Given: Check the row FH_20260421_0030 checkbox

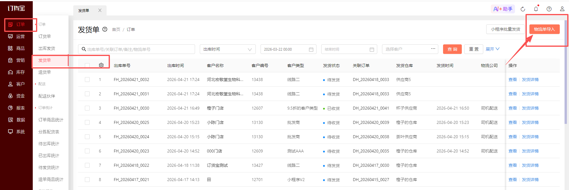Looking at the screenshot, I should click(x=87, y=108).
